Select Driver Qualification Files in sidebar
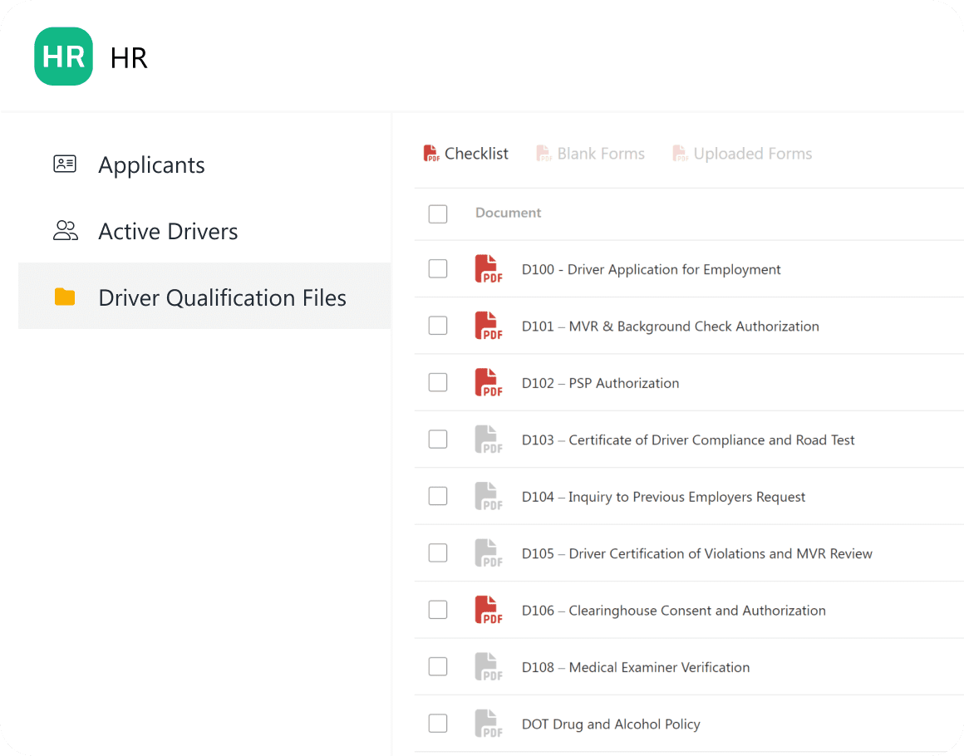Viewport: 964px width, 756px height. [204, 296]
